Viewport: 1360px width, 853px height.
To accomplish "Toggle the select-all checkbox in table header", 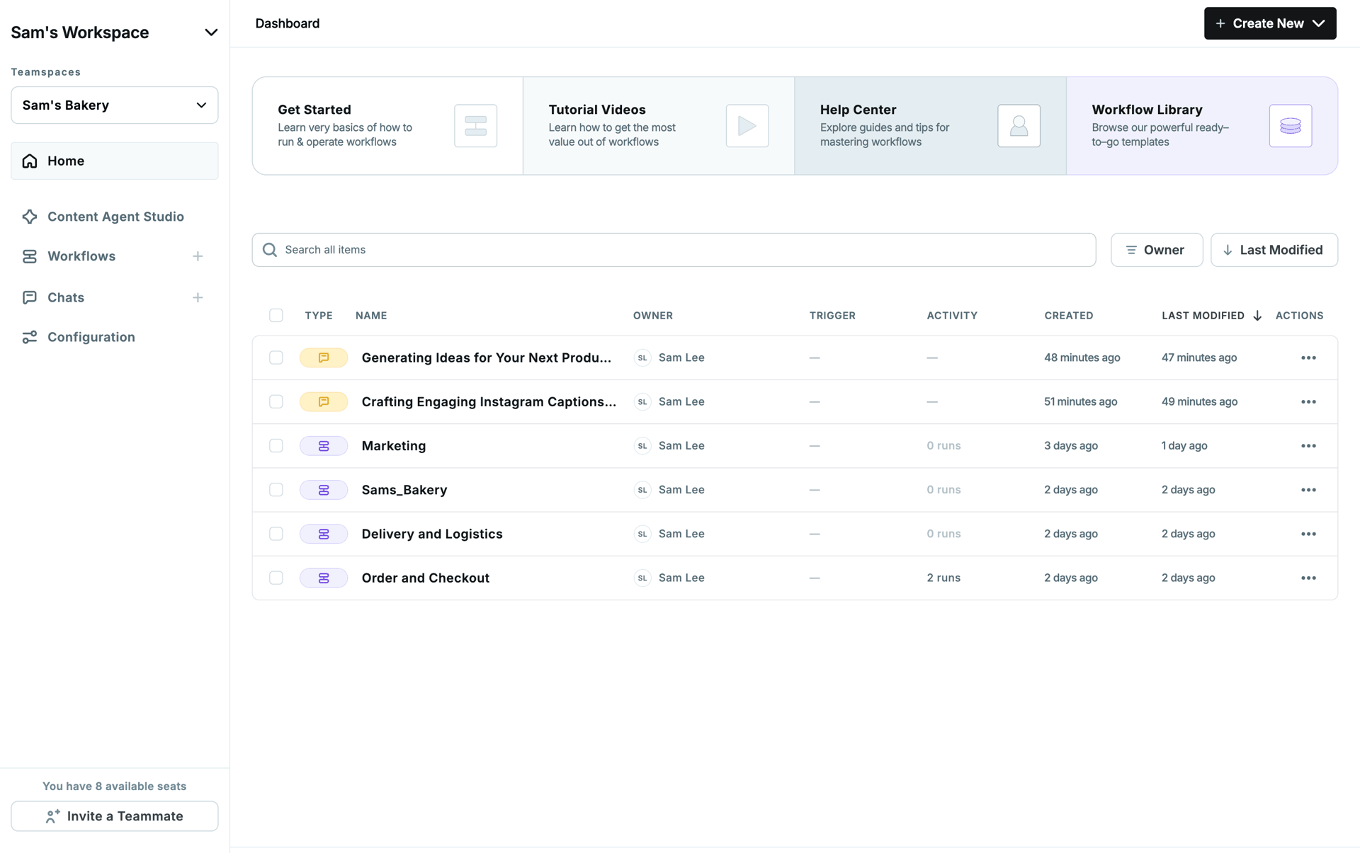I will click(276, 316).
